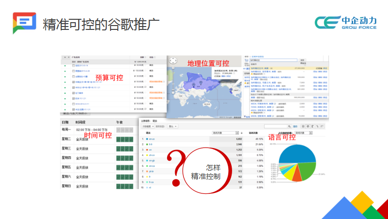Switch to table view icon in report

coord(303,126)
